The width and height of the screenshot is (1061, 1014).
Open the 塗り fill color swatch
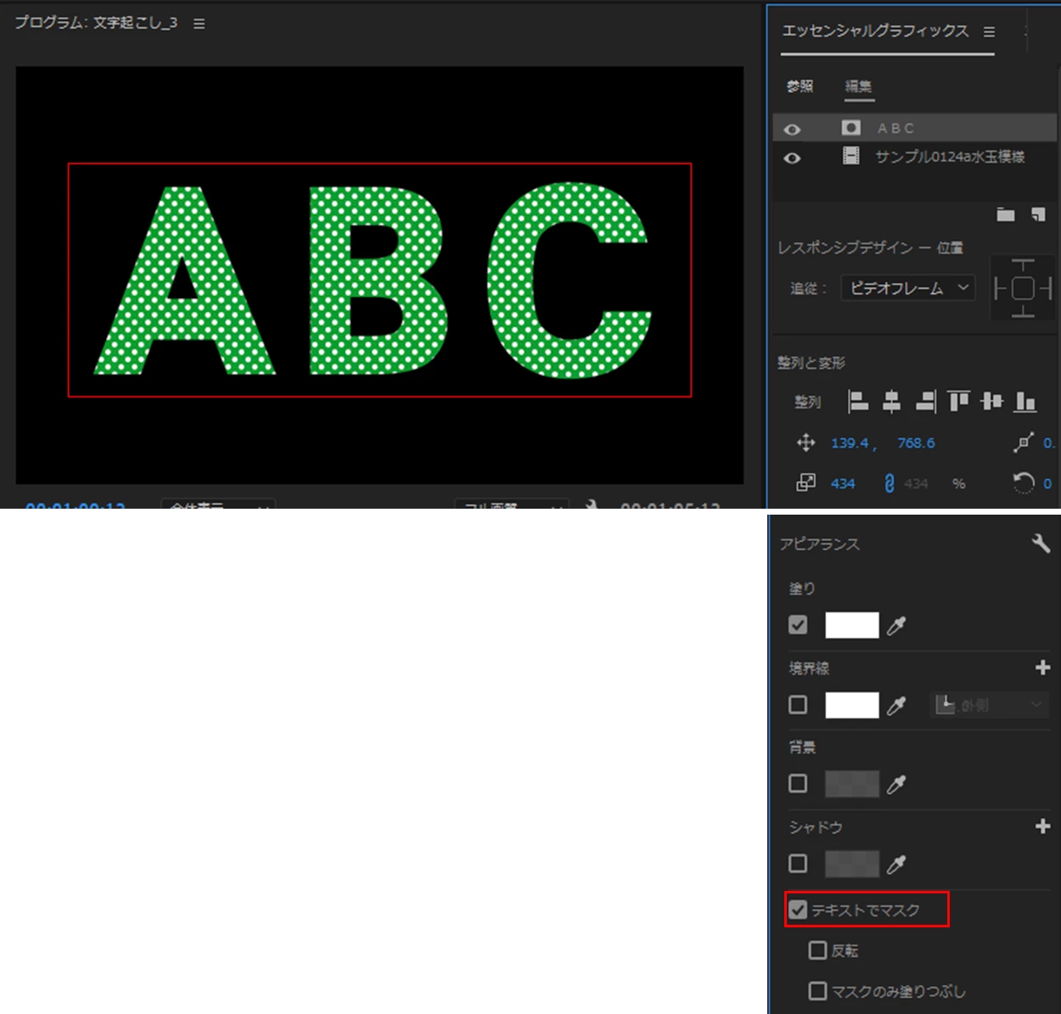pos(851,626)
